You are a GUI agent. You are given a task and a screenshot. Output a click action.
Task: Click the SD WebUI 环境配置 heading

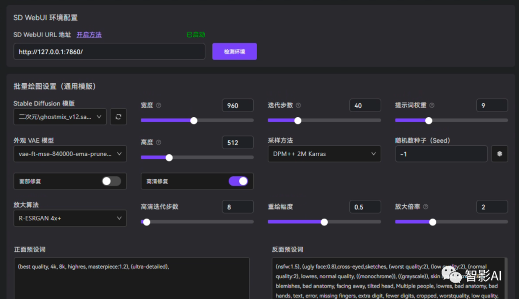tap(45, 18)
